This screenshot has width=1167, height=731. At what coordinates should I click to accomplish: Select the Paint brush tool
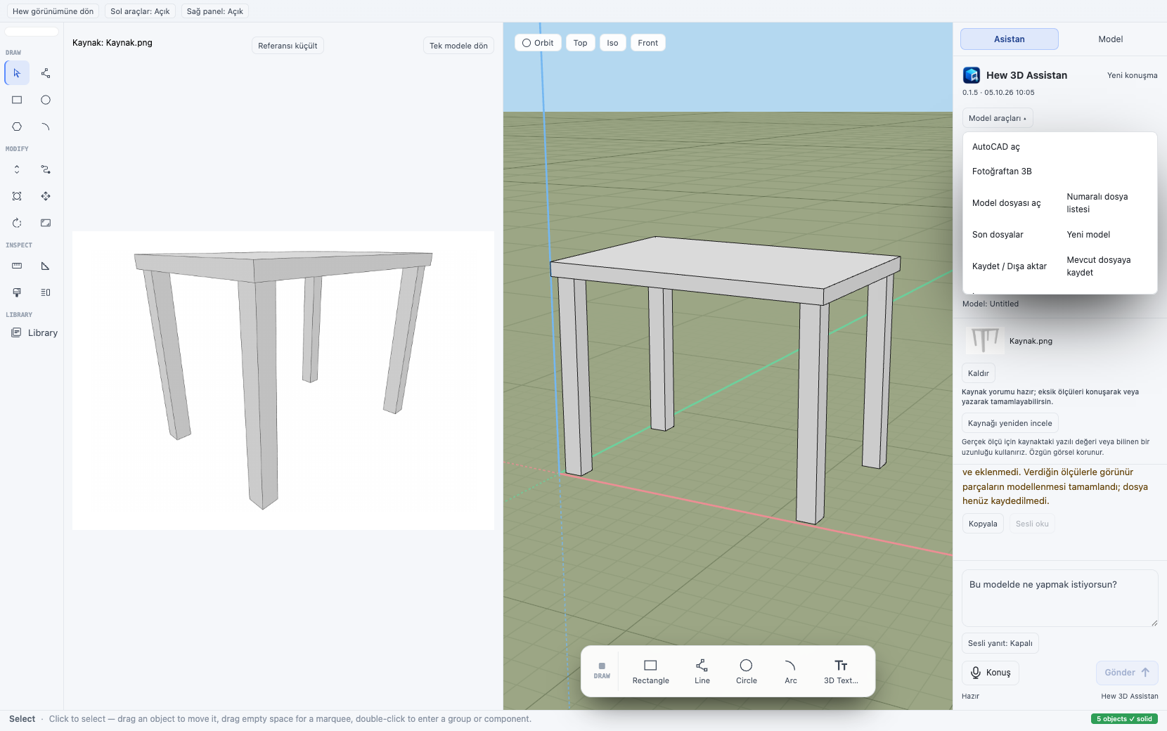[17, 292]
